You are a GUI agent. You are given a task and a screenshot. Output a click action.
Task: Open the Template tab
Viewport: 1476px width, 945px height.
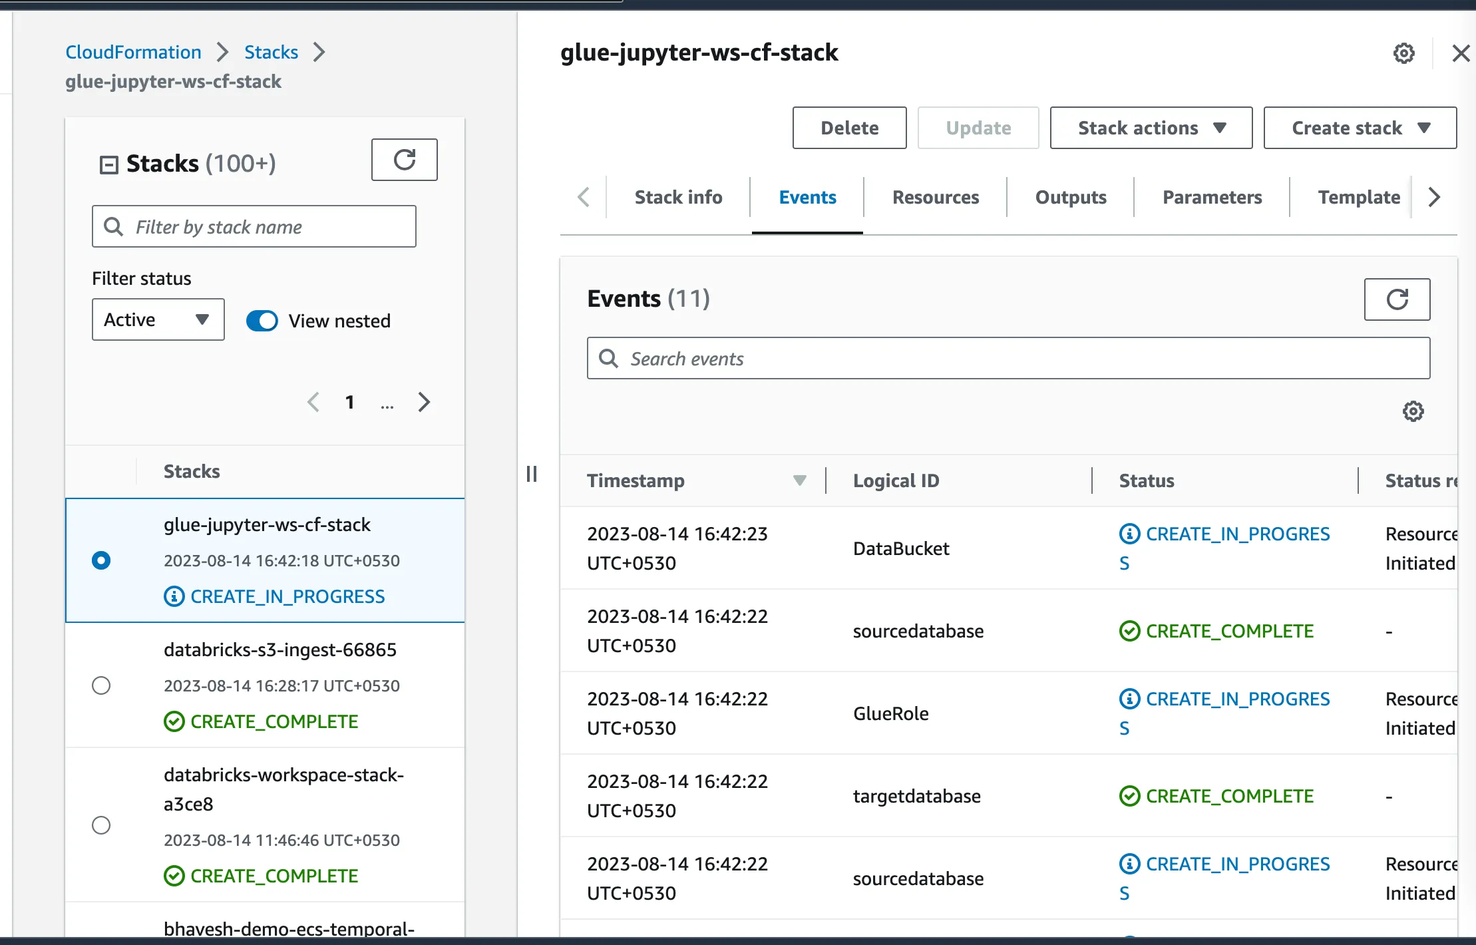coord(1359,197)
